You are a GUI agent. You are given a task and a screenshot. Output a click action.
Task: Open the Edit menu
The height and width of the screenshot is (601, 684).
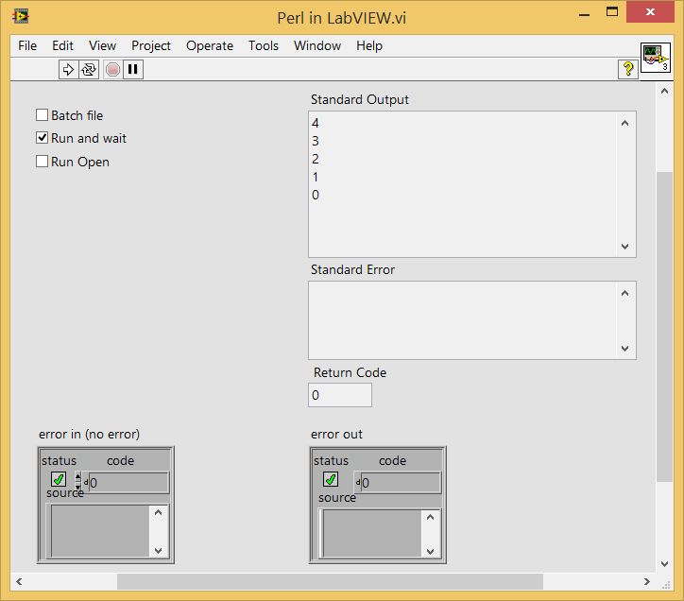pos(62,45)
